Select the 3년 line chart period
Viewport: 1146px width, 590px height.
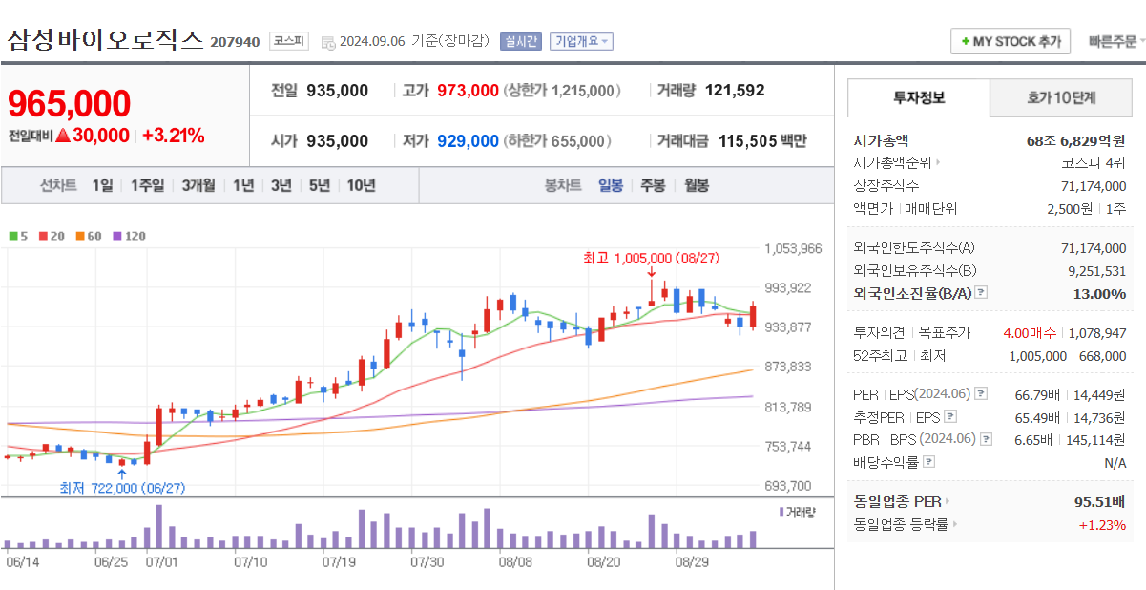281,185
